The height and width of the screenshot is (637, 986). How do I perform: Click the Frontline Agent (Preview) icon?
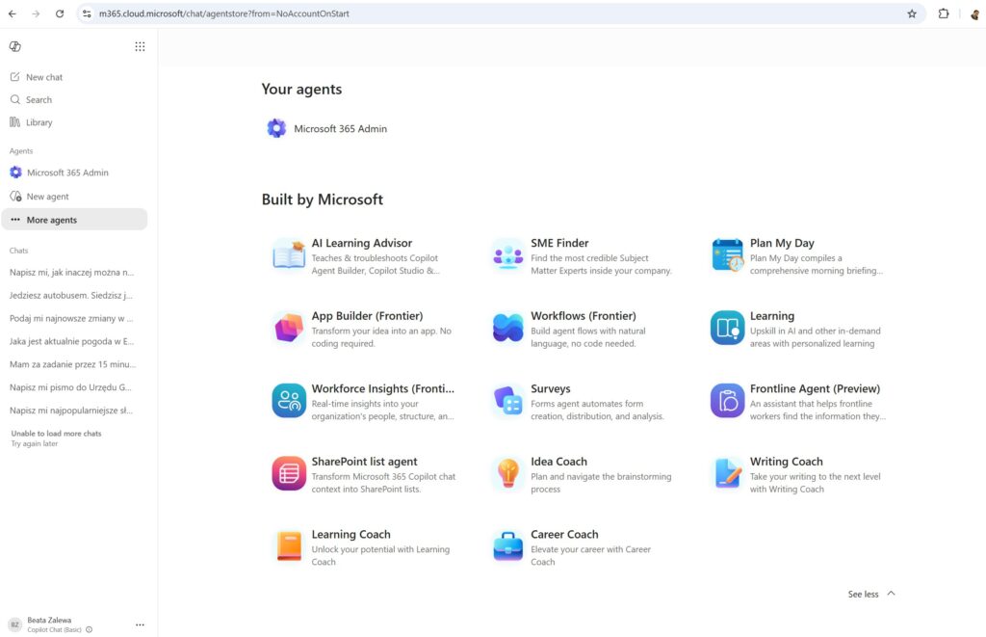point(728,401)
